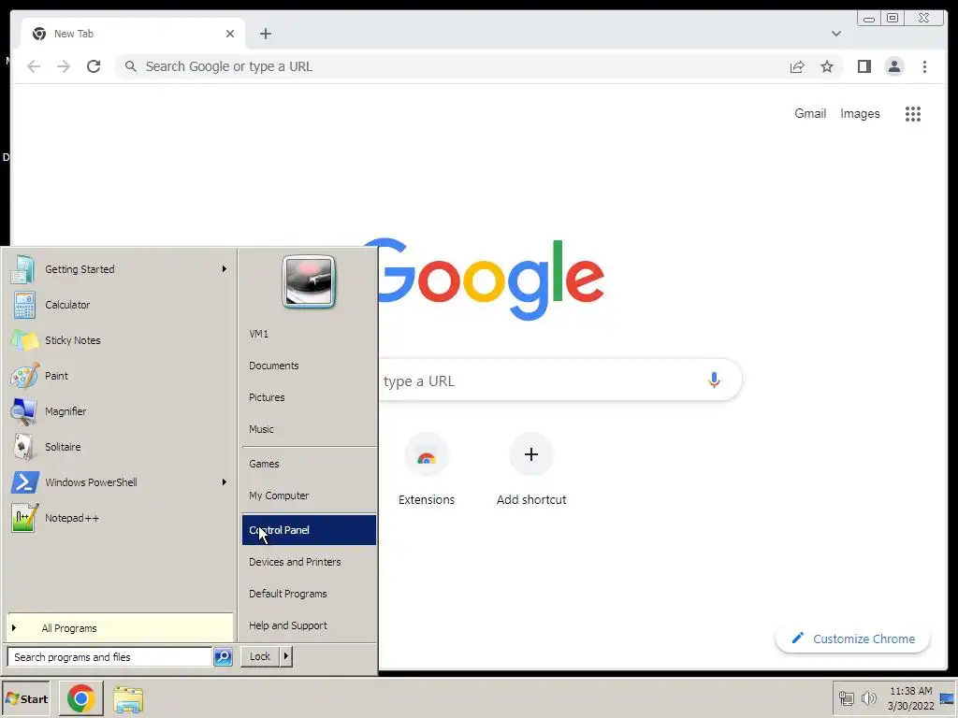Screen dimensions: 958x718
Task: Open File Explorer from the taskbar
Action: [127, 699]
